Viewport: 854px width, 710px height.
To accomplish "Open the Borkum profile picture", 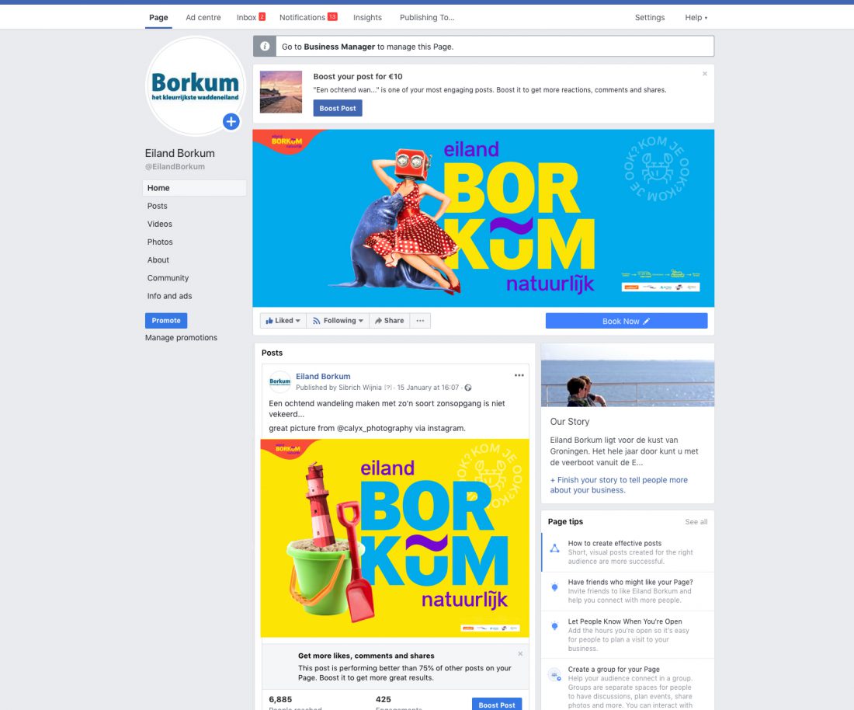I will (195, 85).
